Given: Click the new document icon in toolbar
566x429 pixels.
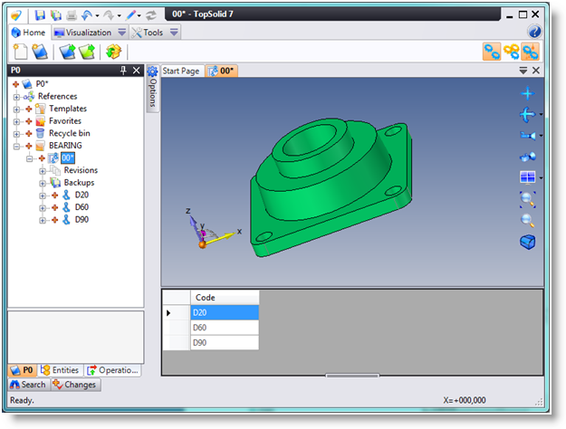Looking at the screenshot, I should (20, 52).
